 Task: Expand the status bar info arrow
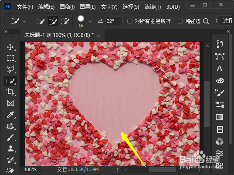(118, 170)
